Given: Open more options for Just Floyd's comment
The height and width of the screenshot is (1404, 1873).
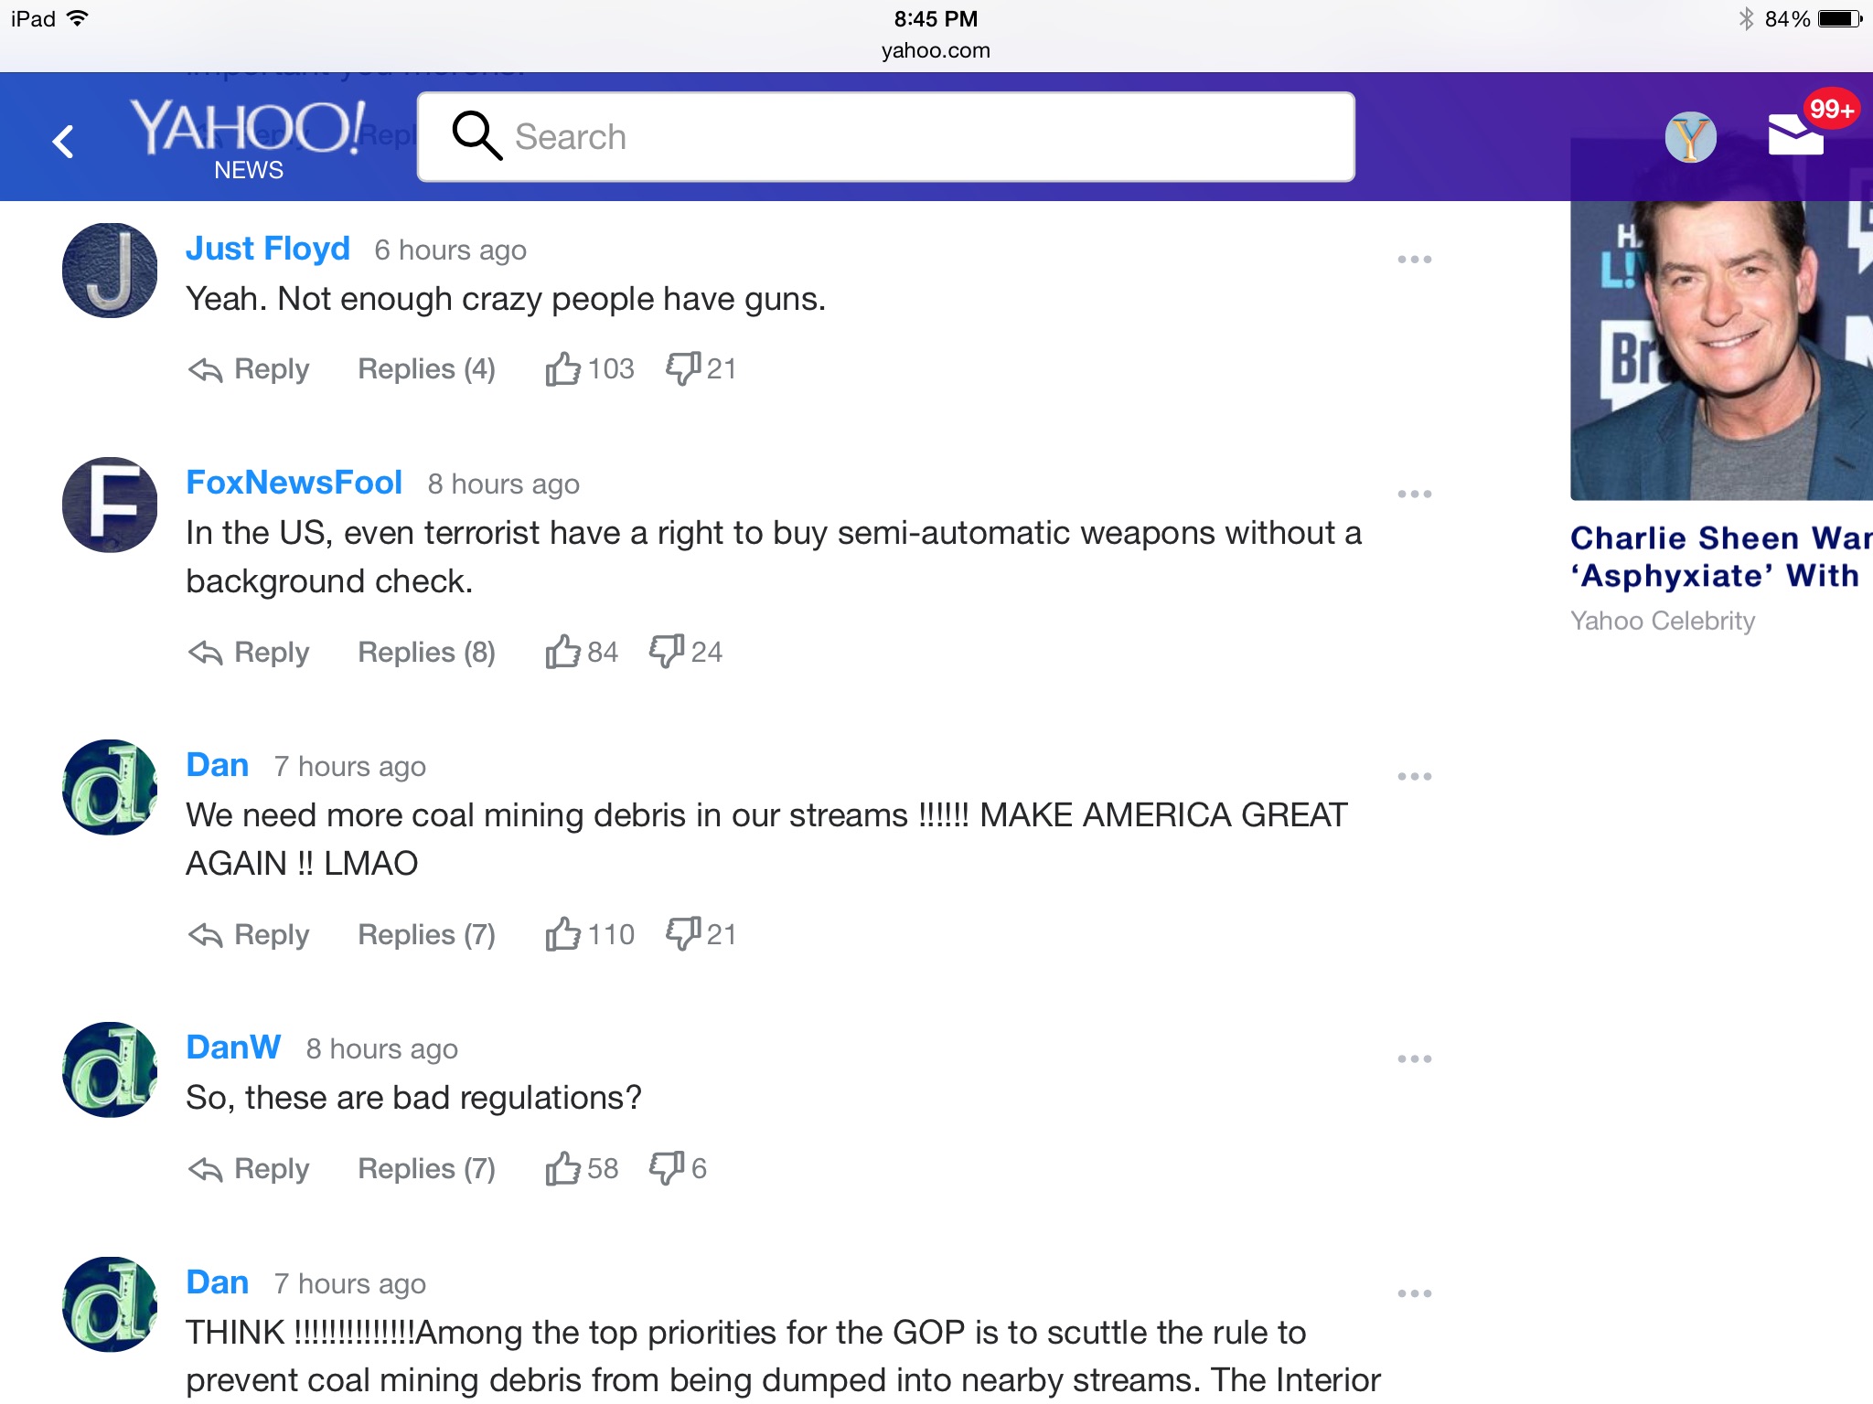Looking at the screenshot, I should 1414,260.
